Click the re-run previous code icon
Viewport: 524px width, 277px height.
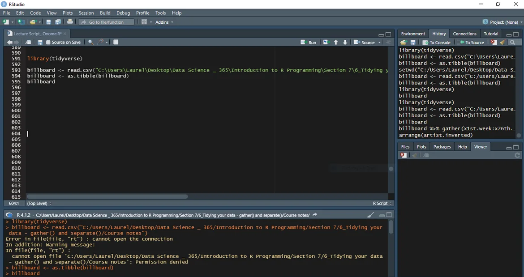[326, 42]
